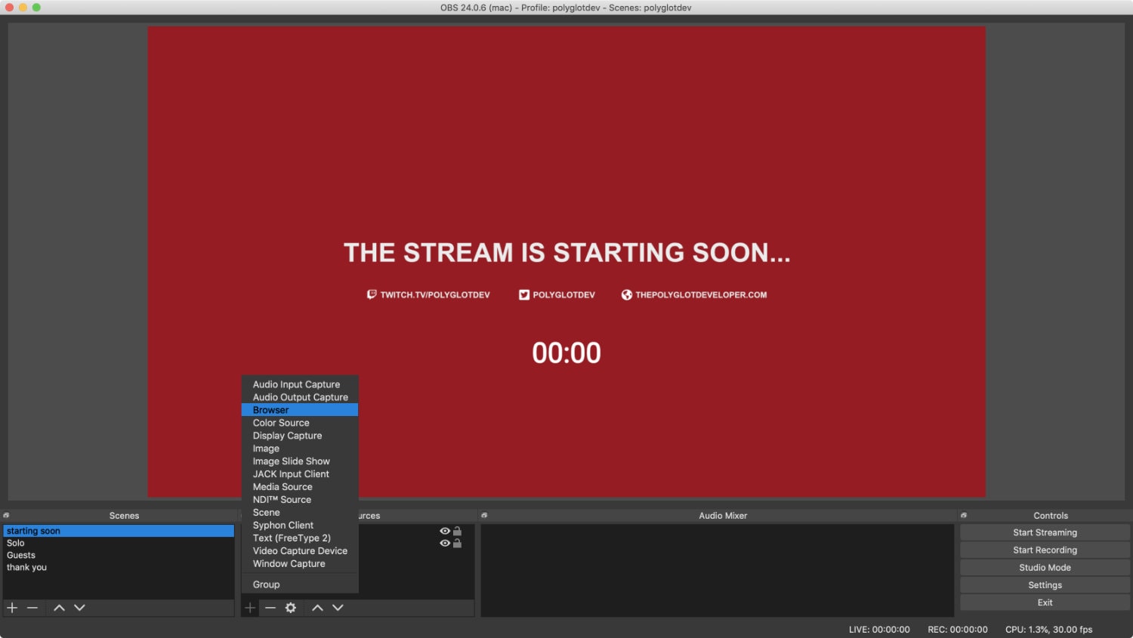The width and height of the screenshot is (1133, 638).
Task: Click the Audio Mixer panel title
Action: [x=723, y=516]
